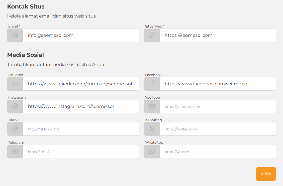Click the Instagram logo icon

click(15, 106)
